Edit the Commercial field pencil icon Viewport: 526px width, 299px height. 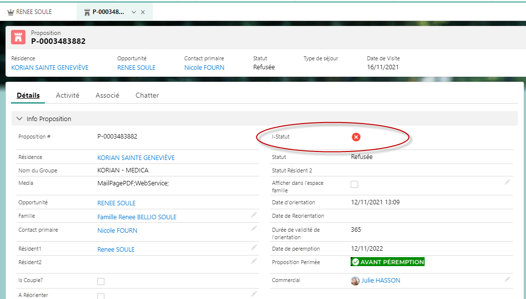[508, 279]
